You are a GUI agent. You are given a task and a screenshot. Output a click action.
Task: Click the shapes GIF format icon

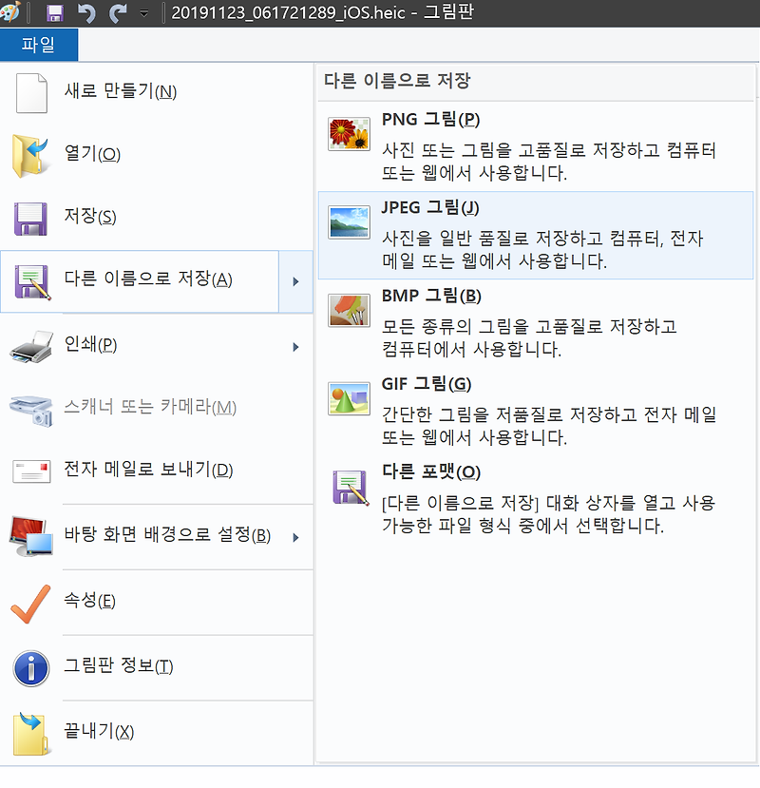coord(349,398)
